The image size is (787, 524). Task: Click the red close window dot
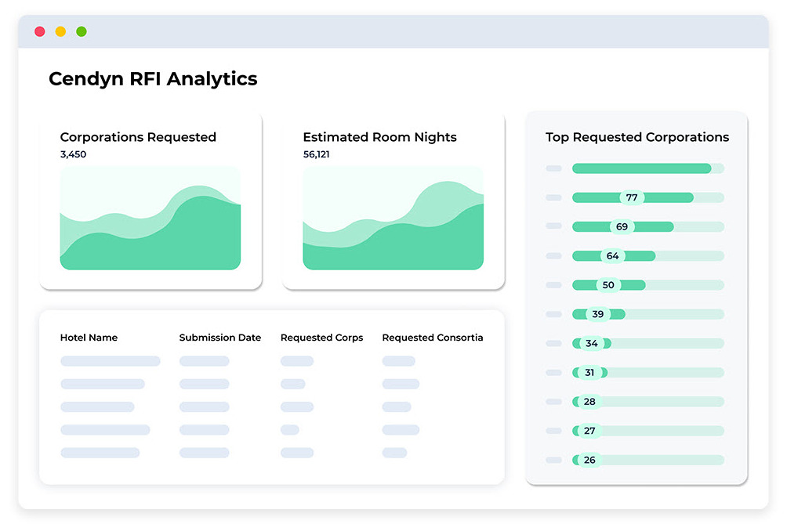[40, 32]
